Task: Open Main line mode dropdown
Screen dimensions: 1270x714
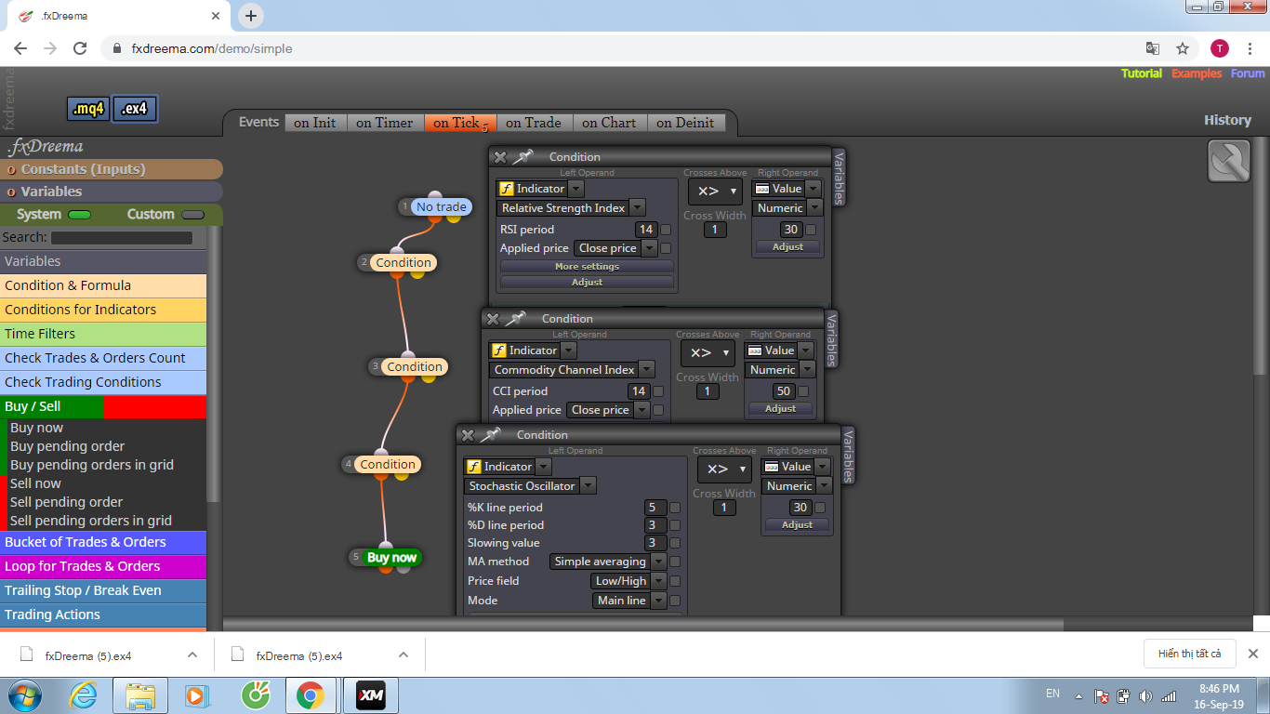Action: pos(629,601)
